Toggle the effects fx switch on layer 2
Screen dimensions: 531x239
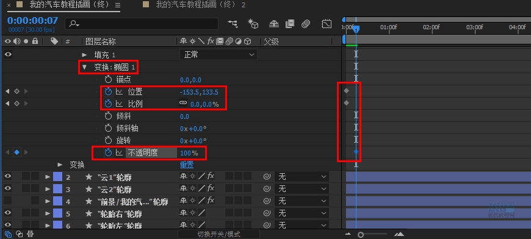click(211, 176)
